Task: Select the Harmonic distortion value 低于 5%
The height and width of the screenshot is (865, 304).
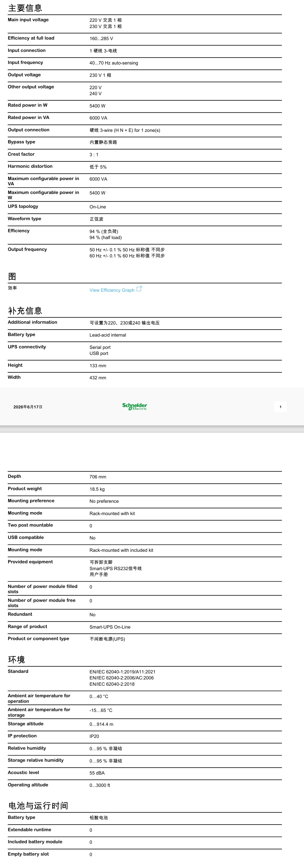Action: point(98,167)
